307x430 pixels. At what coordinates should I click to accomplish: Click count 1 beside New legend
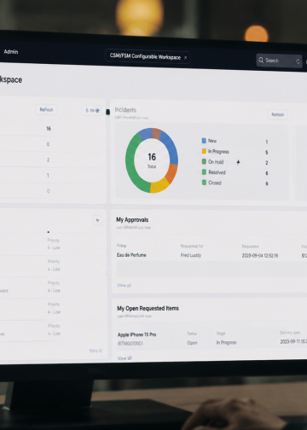[267, 142]
